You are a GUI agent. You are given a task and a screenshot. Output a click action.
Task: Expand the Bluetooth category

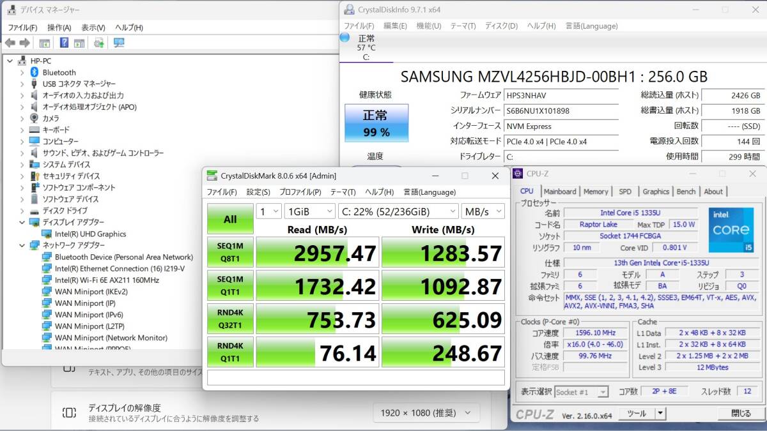click(22, 72)
